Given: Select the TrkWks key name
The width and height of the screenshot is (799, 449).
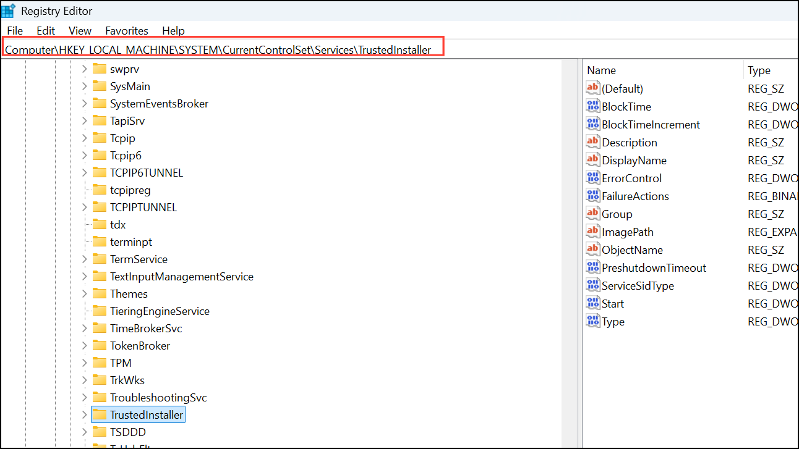Looking at the screenshot, I should click(x=127, y=380).
